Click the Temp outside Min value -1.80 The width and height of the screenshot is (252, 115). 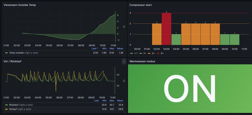click(x=104, y=53)
